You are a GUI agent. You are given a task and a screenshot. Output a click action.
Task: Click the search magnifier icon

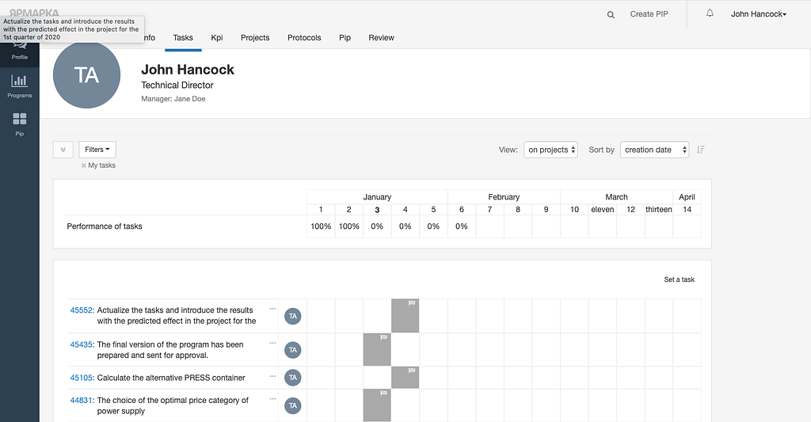pyautogui.click(x=611, y=14)
